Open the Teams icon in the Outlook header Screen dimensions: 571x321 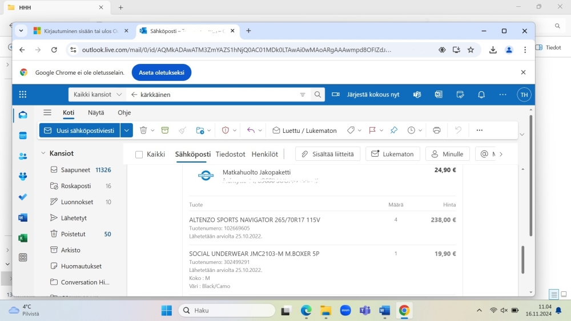pos(417,95)
